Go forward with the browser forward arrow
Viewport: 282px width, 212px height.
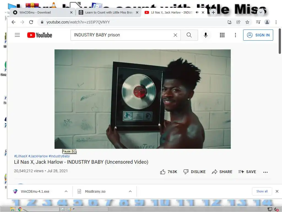point(22,22)
